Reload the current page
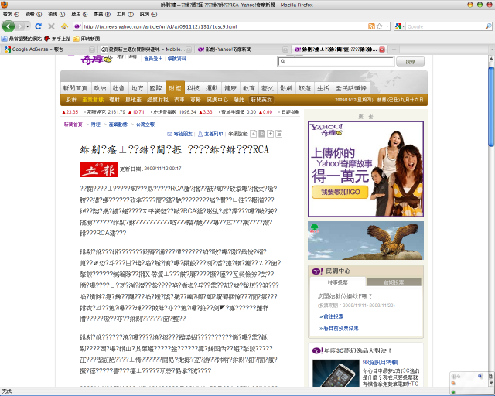The height and width of the screenshot is (396, 495). [x=38, y=26]
